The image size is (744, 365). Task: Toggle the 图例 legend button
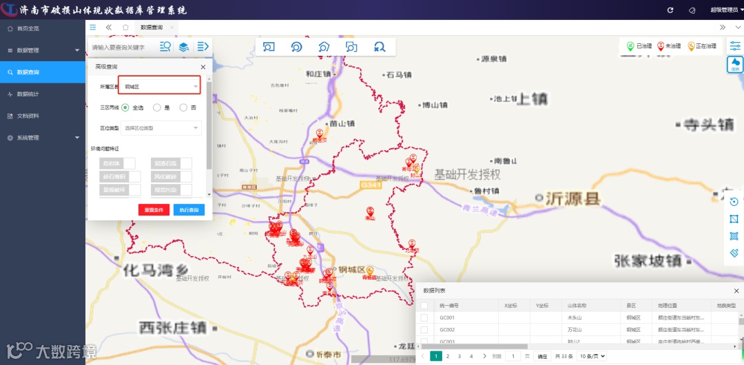735,64
